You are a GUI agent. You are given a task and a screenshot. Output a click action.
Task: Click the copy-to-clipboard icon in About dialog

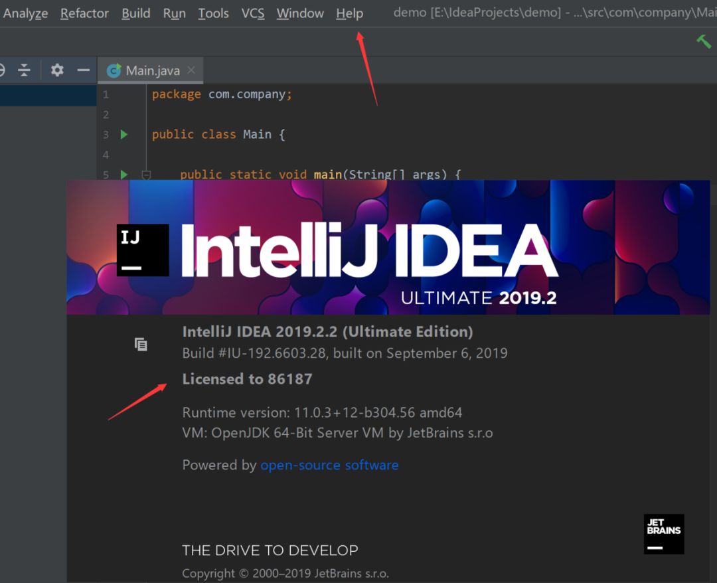[x=141, y=345]
